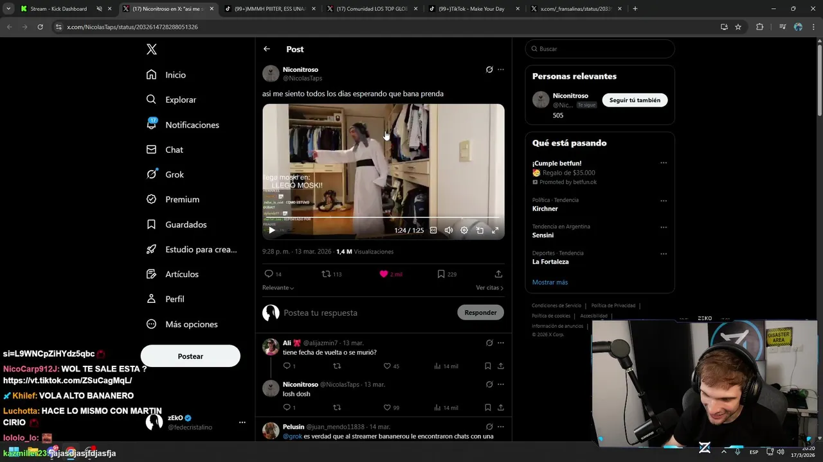Viewport: 823px width, 462px height.
Task: Open Guardados bookmarks in the sidebar
Action: pyautogui.click(x=176, y=225)
